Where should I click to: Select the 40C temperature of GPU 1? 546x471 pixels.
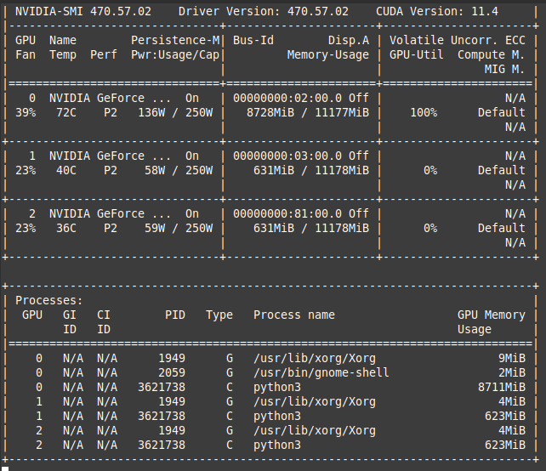pyautogui.click(x=66, y=170)
